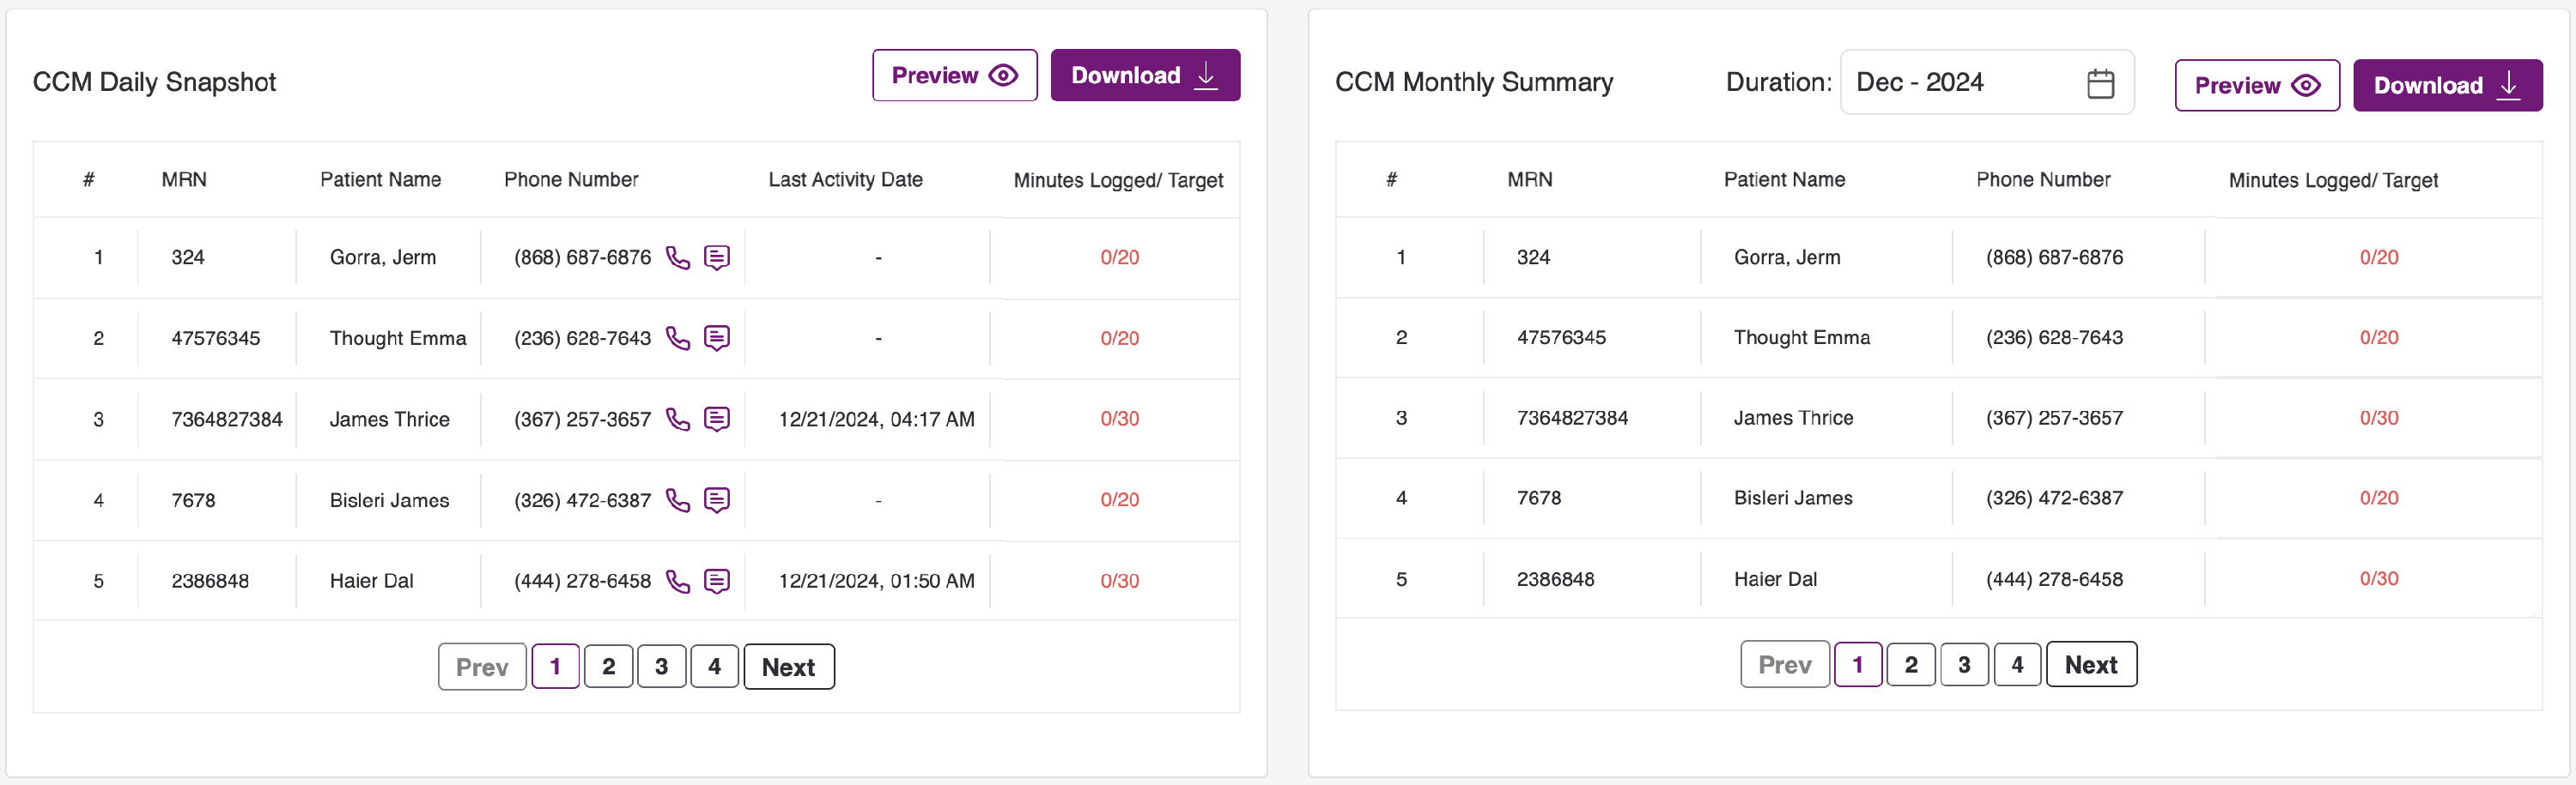The height and width of the screenshot is (785, 2576).
Task: Select Bisleri James in Daily Snapshot
Action: (x=389, y=500)
